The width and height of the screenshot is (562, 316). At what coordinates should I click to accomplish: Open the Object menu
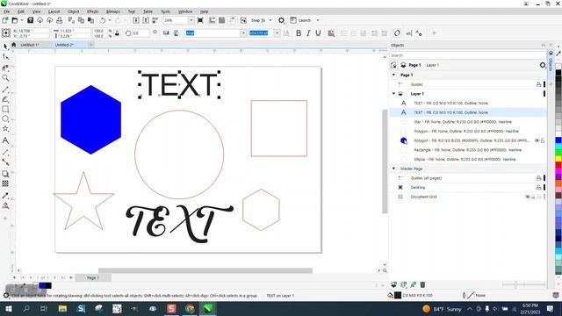(x=74, y=11)
